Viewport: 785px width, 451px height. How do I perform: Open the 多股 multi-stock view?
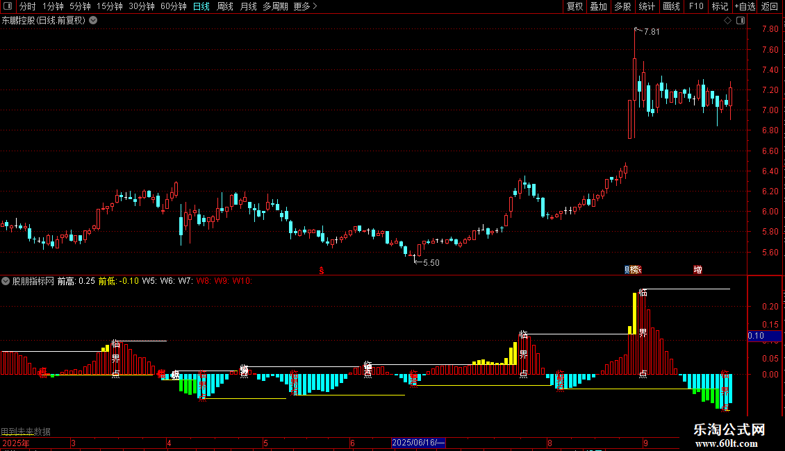click(622, 6)
